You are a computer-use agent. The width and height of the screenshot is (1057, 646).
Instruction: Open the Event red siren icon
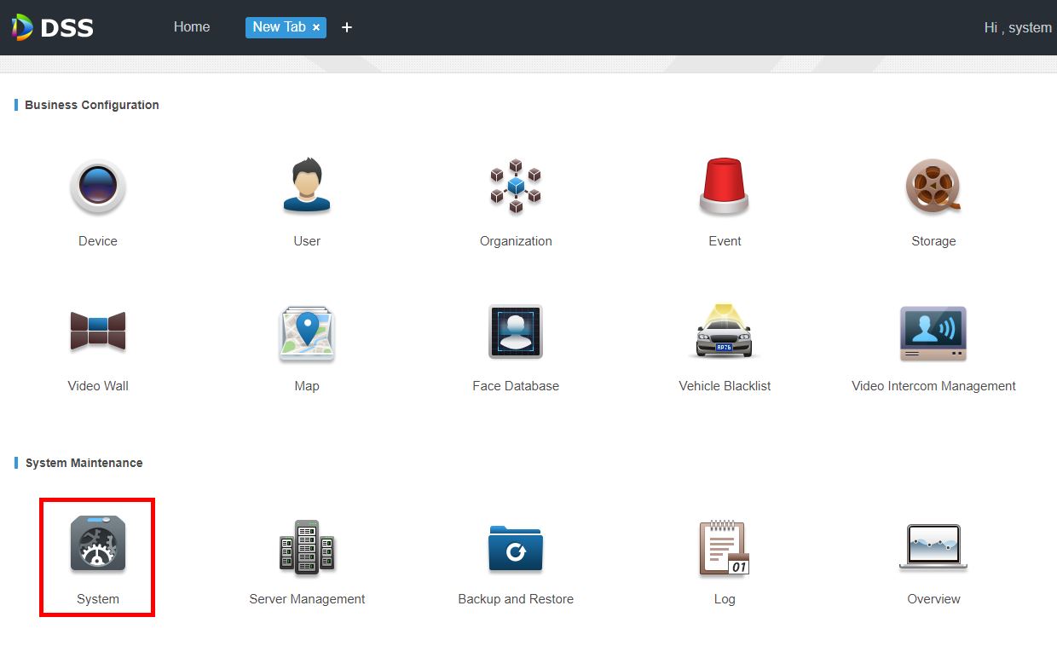[x=725, y=186]
